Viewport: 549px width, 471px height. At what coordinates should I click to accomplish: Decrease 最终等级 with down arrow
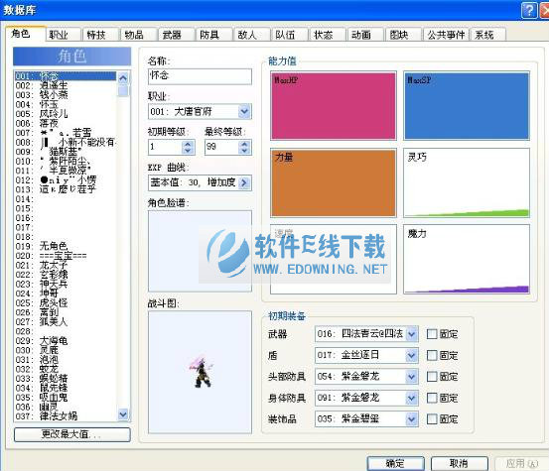(x=245, y=151)
